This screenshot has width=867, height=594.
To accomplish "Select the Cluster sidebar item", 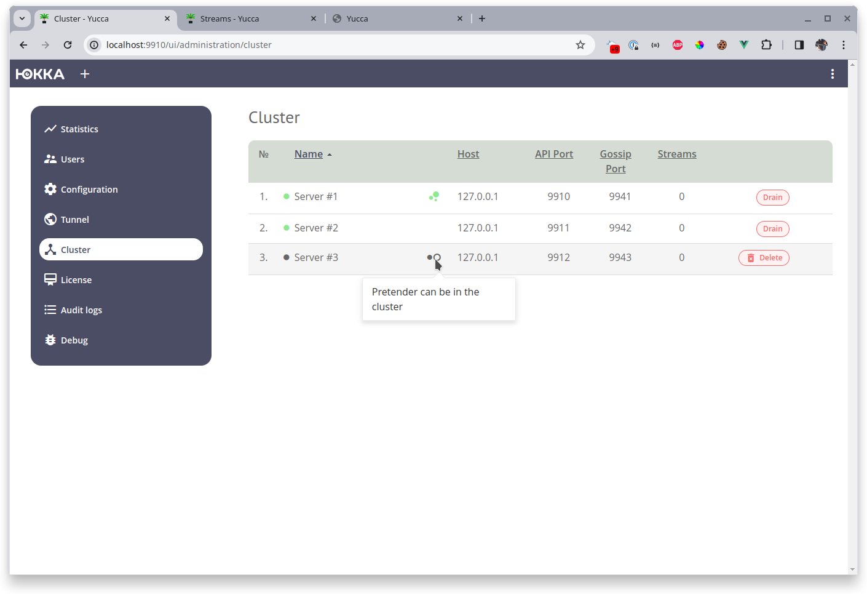I will 121,249.
